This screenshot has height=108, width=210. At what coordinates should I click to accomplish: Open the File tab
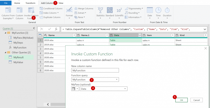coord(6,3)
